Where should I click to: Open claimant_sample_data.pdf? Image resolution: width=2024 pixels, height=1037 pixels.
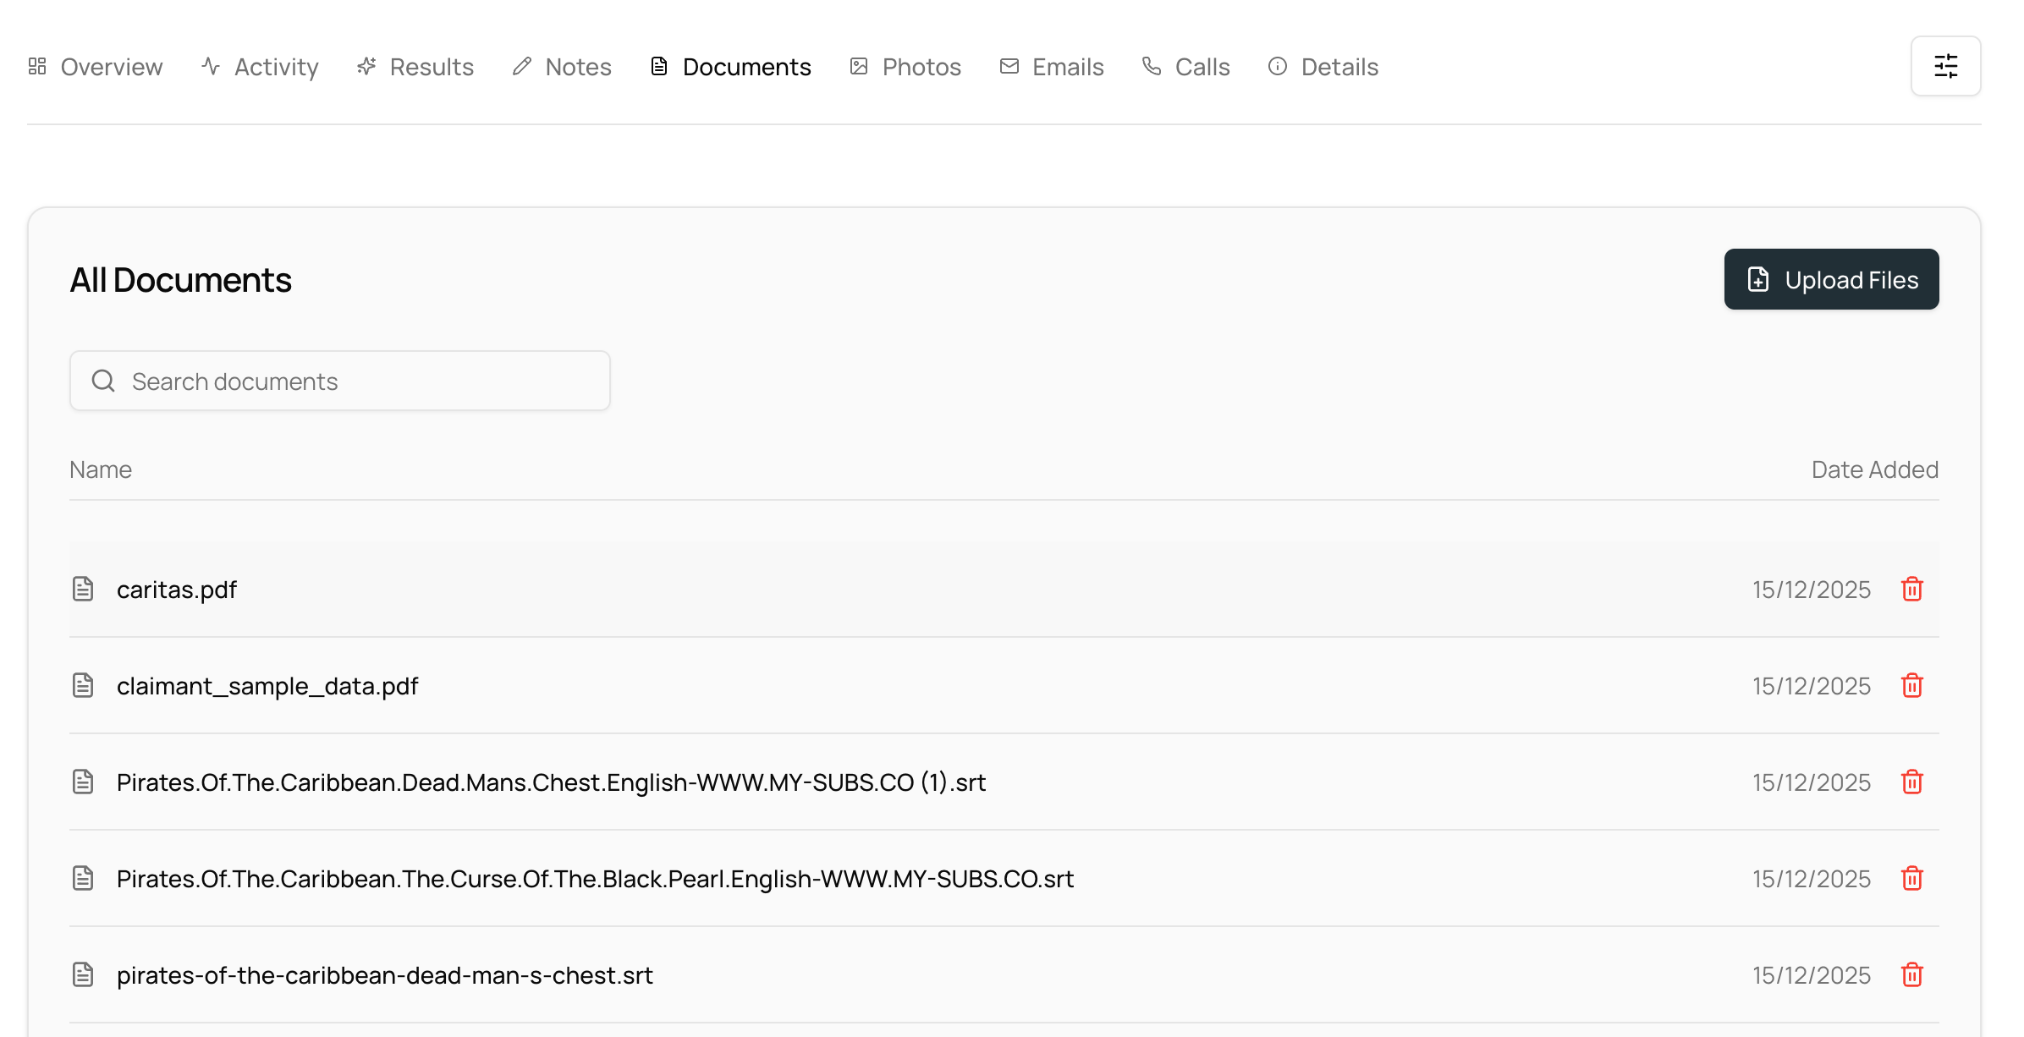(267, 686)
